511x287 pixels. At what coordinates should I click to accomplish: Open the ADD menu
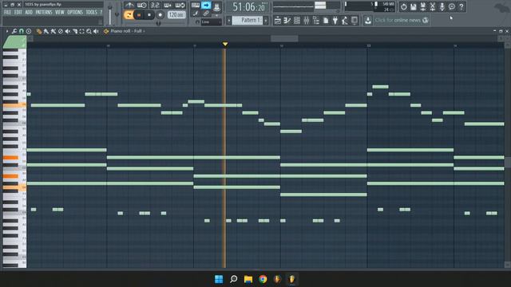click(29, 13)
